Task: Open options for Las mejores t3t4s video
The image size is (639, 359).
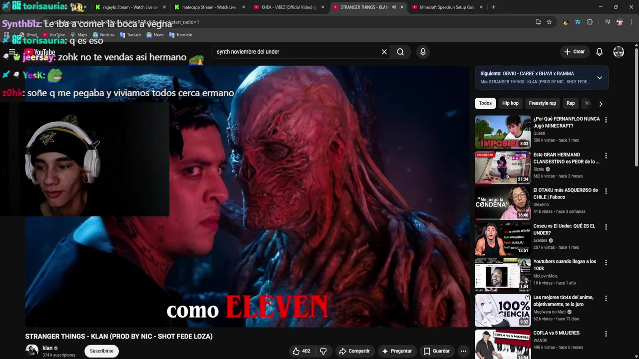Action: click(606, 298)
